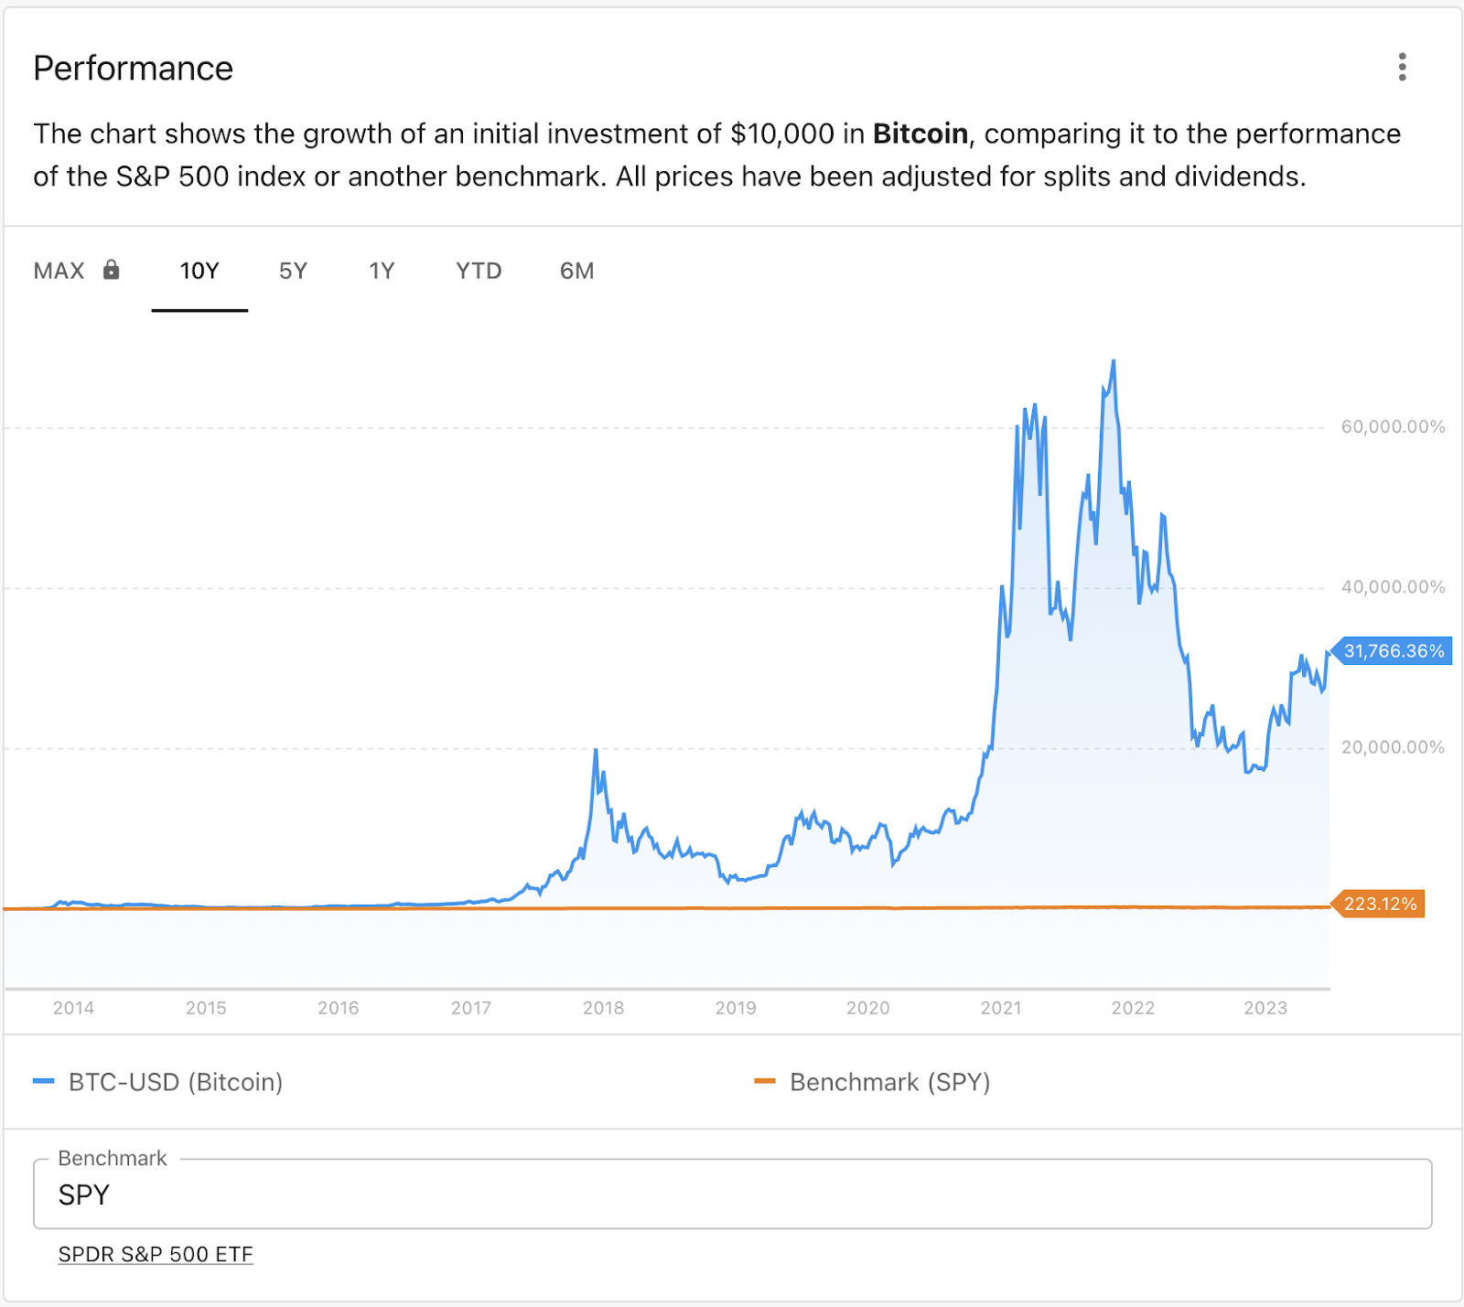
Task: Click the blue Bitcoin legend color marker
Action: pyautogui.click(x=44, y=1082)
